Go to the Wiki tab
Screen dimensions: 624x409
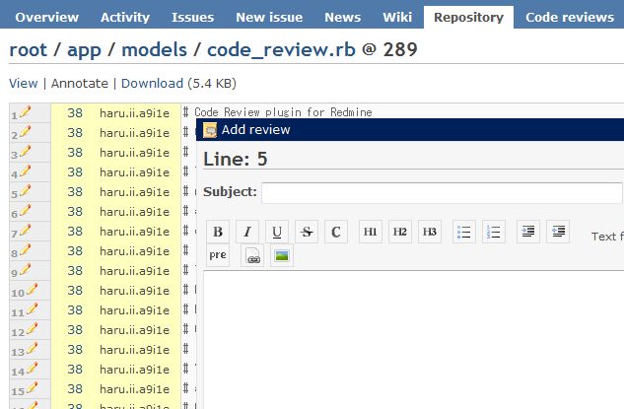click(x=397, y=17)
